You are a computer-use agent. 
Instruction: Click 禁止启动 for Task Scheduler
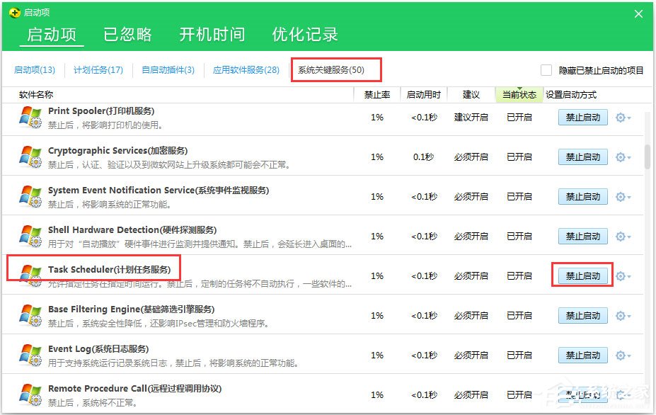(582, 275)
